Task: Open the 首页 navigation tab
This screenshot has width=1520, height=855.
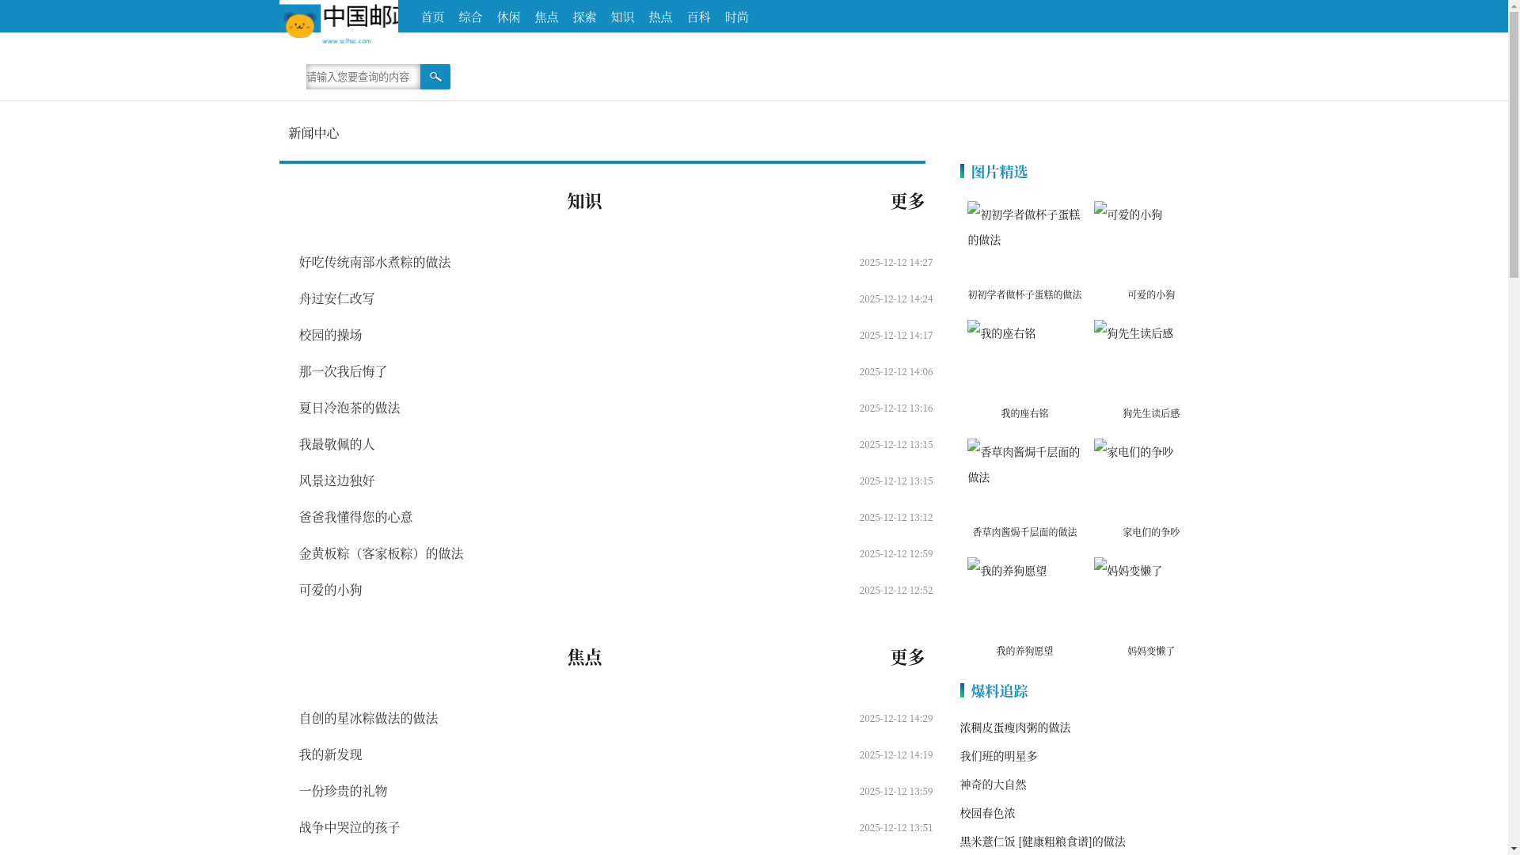Action: (x=432, y=17)
